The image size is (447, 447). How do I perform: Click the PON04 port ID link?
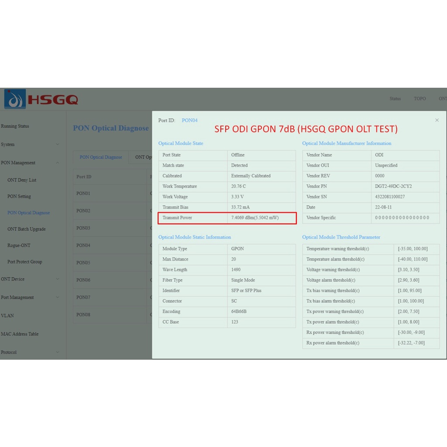[189, 120]
